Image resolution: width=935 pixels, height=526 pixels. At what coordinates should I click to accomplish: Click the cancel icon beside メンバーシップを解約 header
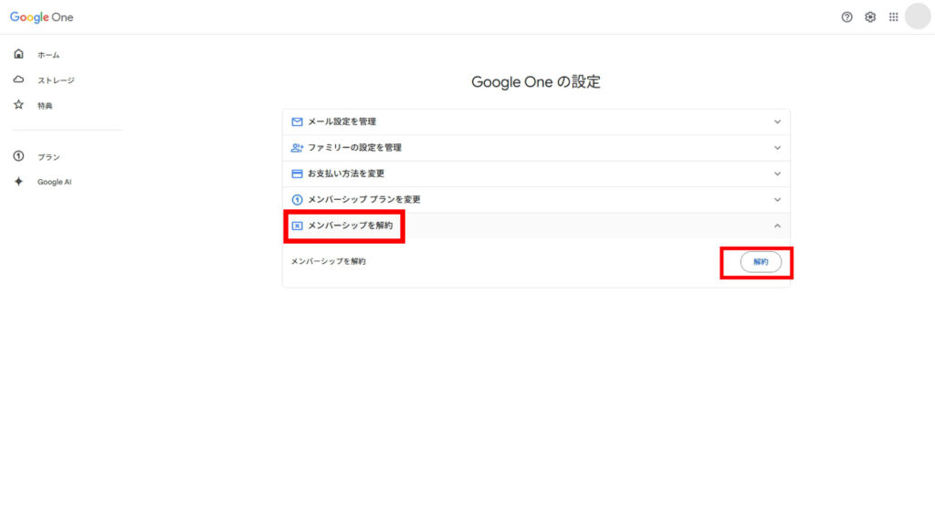pos(297,226)
